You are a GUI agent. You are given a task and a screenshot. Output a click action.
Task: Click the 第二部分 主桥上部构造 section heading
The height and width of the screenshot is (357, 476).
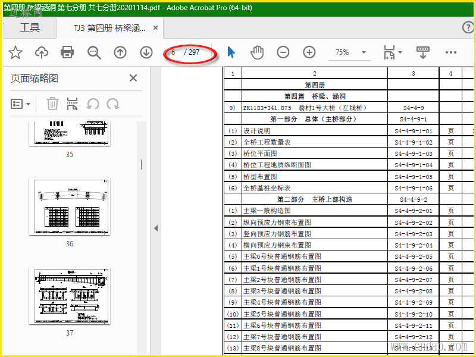click(315, 199)
